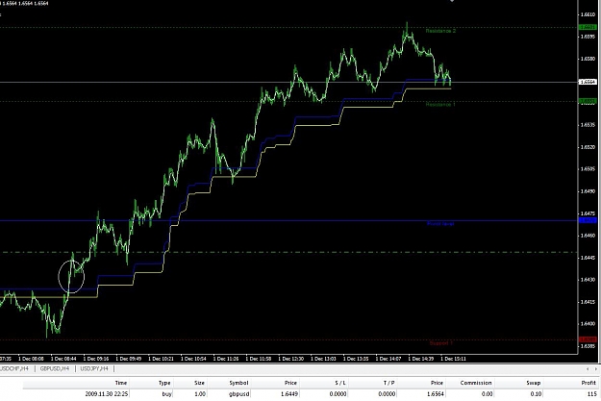This screenshot has width=601, height=401.
Task: Click the 1.6610 value on price scale
Action: point(588,14)
